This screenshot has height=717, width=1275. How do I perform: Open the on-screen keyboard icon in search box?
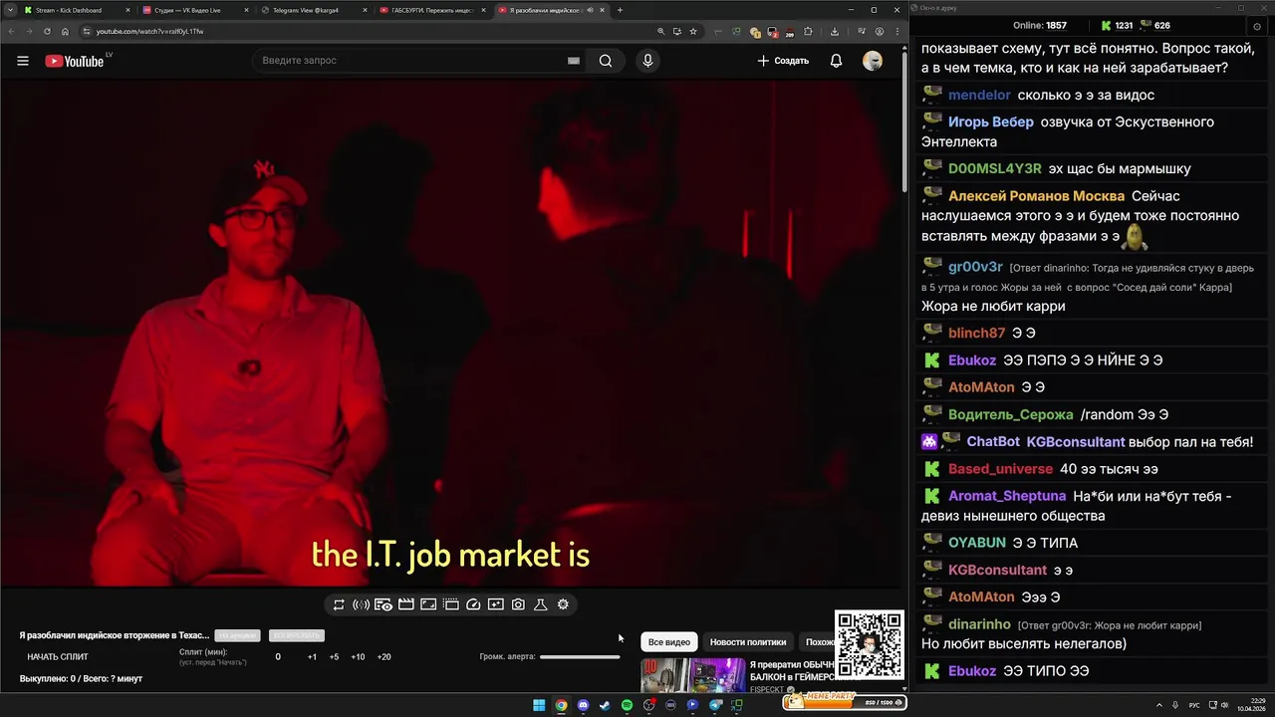(574, 61)
